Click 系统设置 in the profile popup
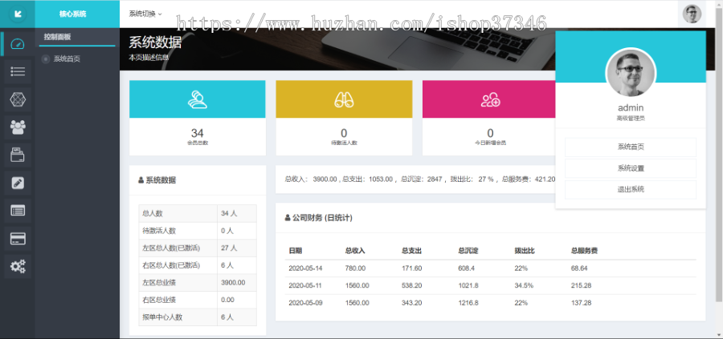 click(631, 168)
